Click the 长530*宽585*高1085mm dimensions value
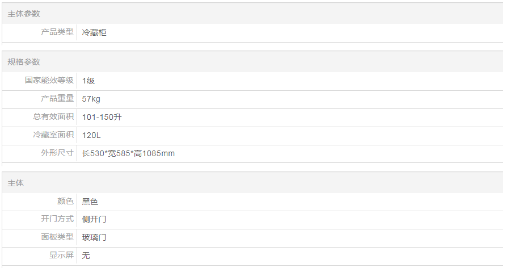The image size is (506, 268). point(128,153)
